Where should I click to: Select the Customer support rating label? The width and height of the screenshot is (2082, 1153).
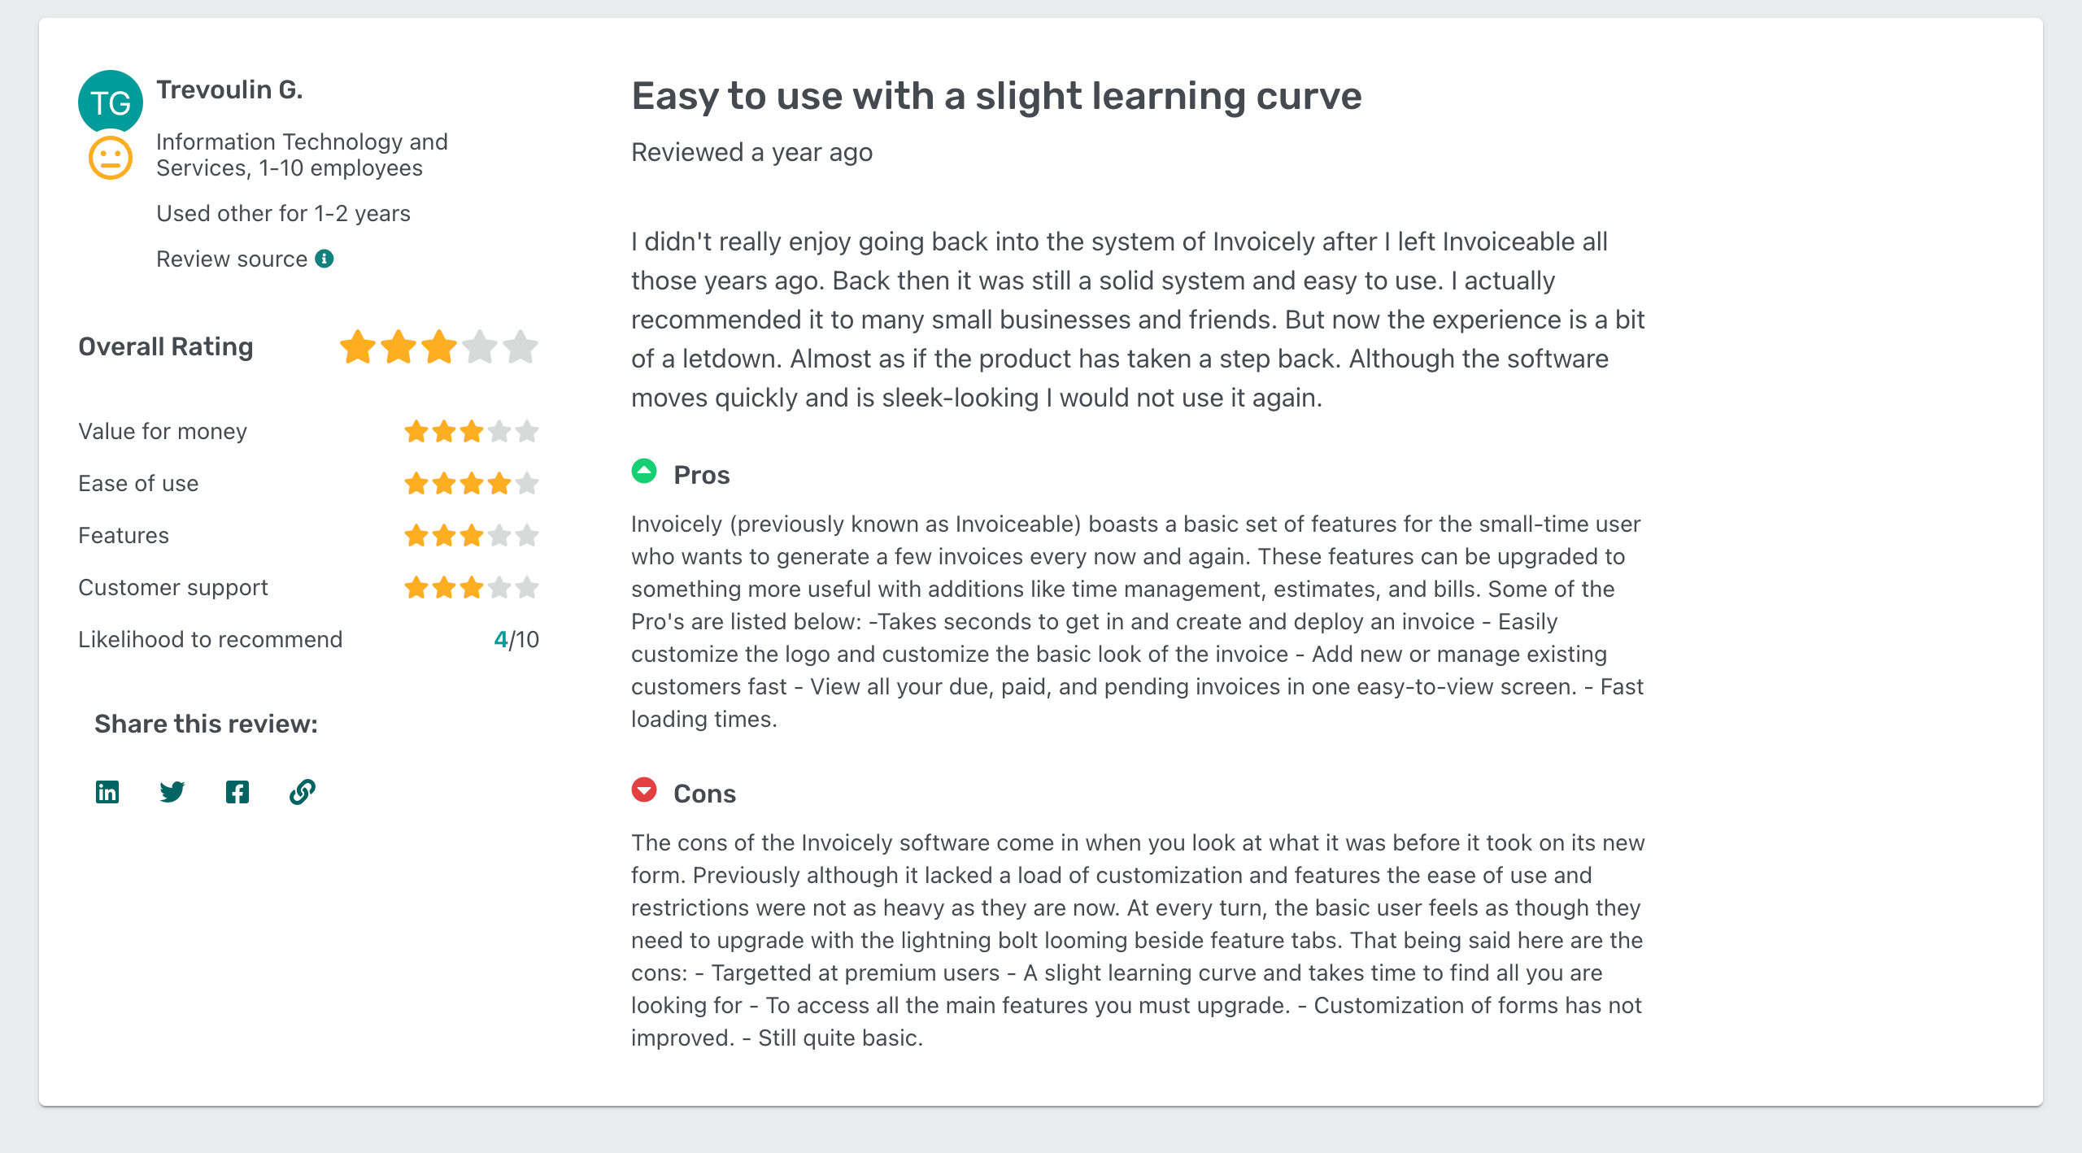(172, 586)
